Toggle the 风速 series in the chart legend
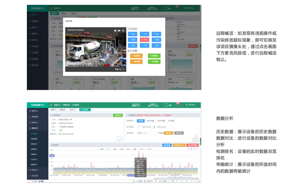This screenshot has width=306, height=190. [120, 149]
